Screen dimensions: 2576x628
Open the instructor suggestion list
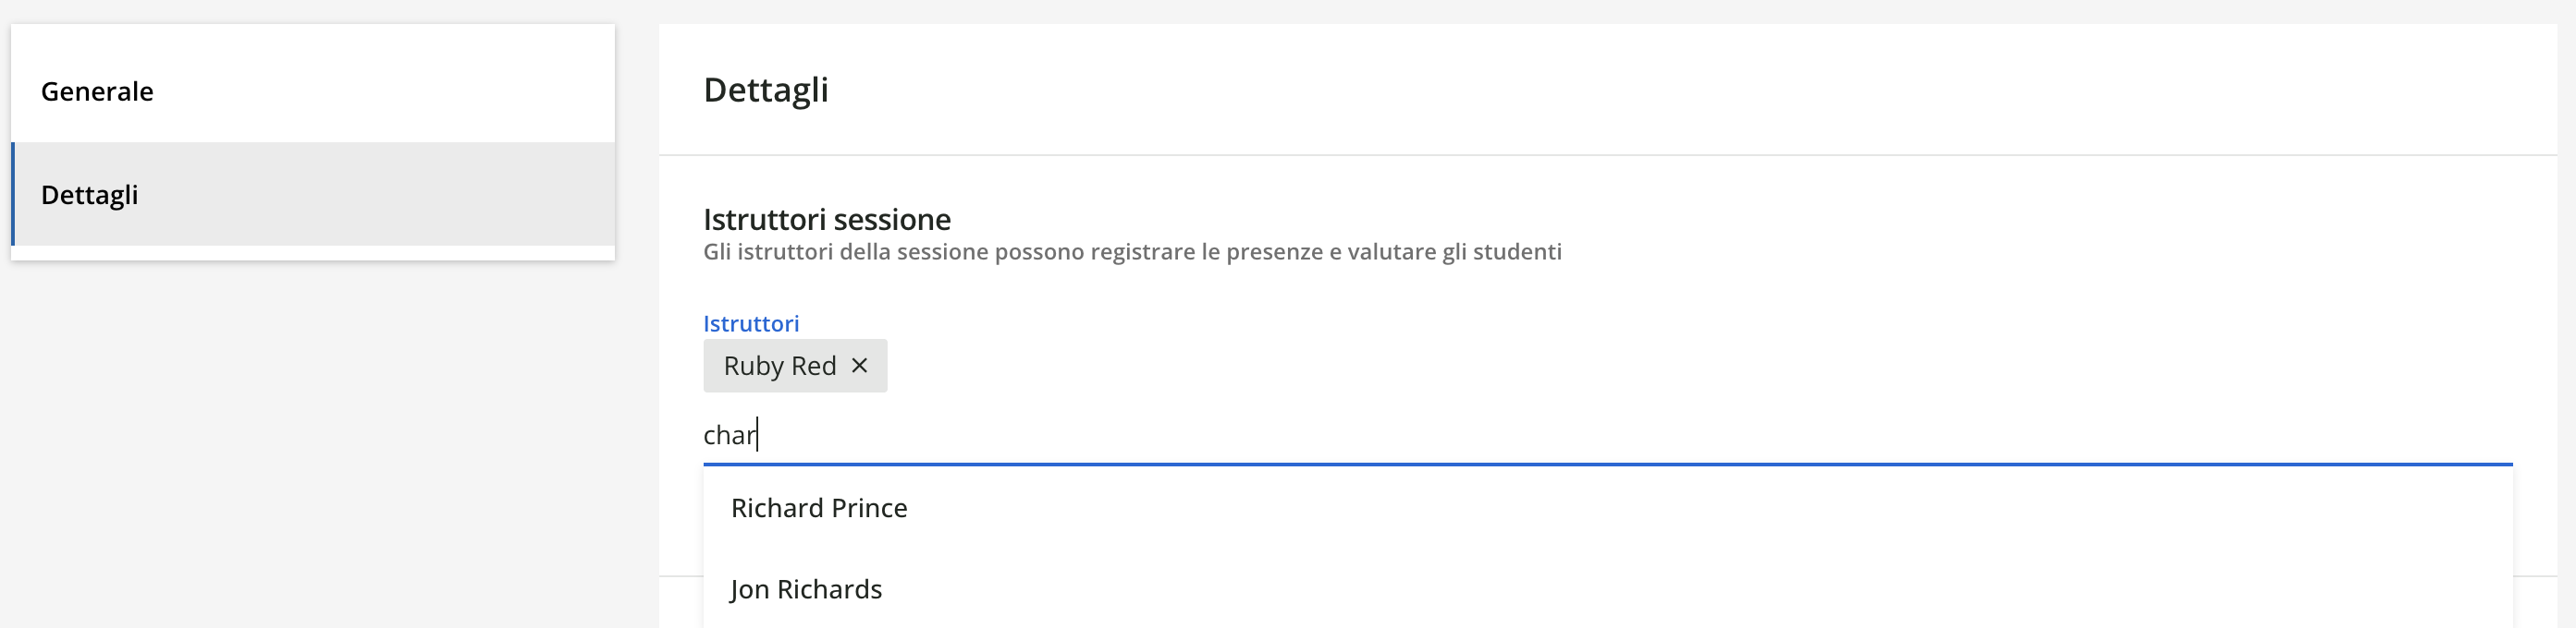[1100, 434]
